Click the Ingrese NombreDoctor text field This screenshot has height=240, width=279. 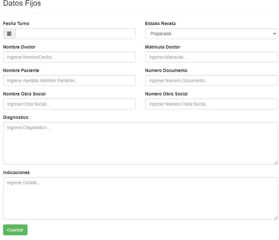tap(69, 57)
